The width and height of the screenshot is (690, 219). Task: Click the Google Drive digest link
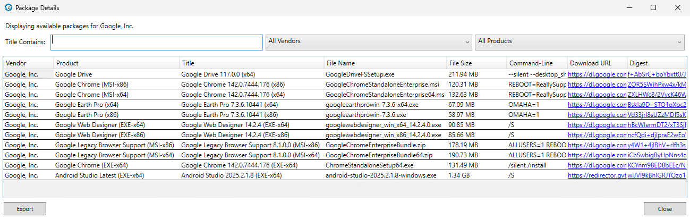[x=657, y=74]
